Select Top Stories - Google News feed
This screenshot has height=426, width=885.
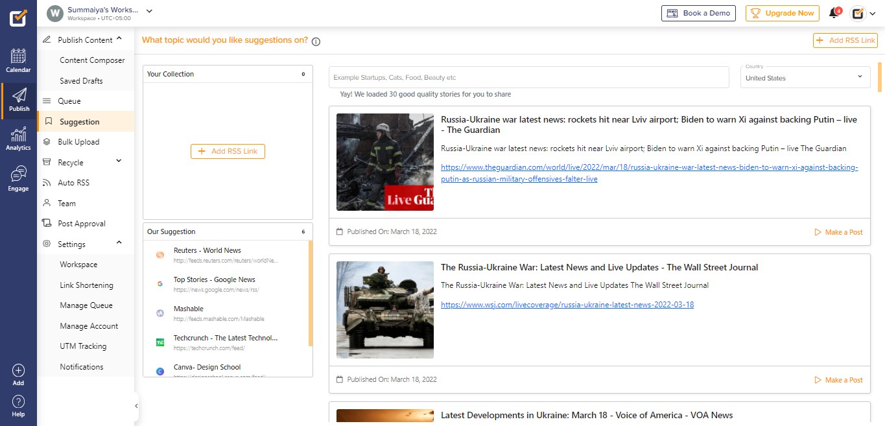215,279
